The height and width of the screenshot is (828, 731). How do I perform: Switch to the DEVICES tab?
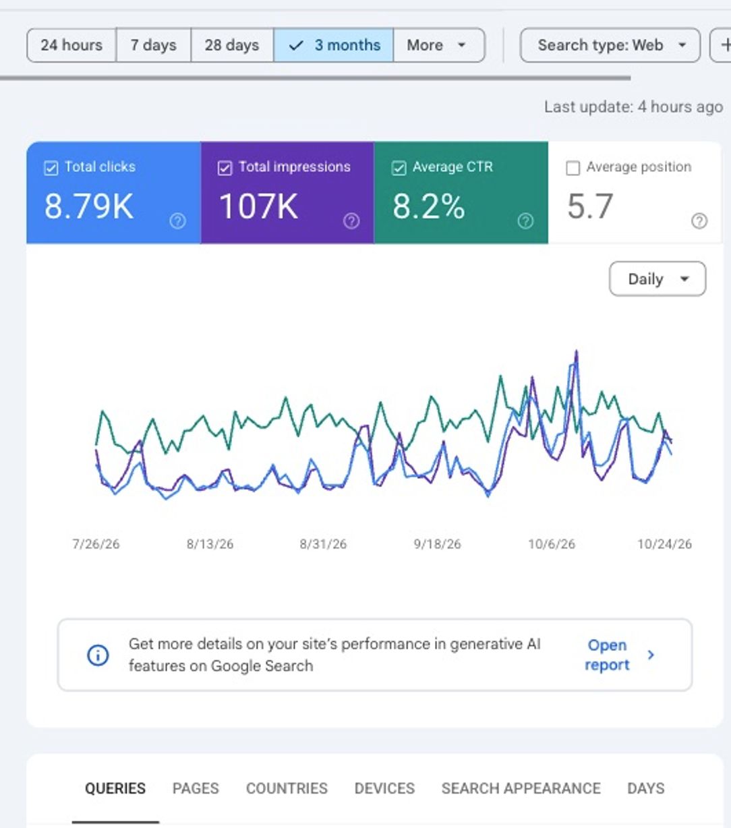pos(384,788)
